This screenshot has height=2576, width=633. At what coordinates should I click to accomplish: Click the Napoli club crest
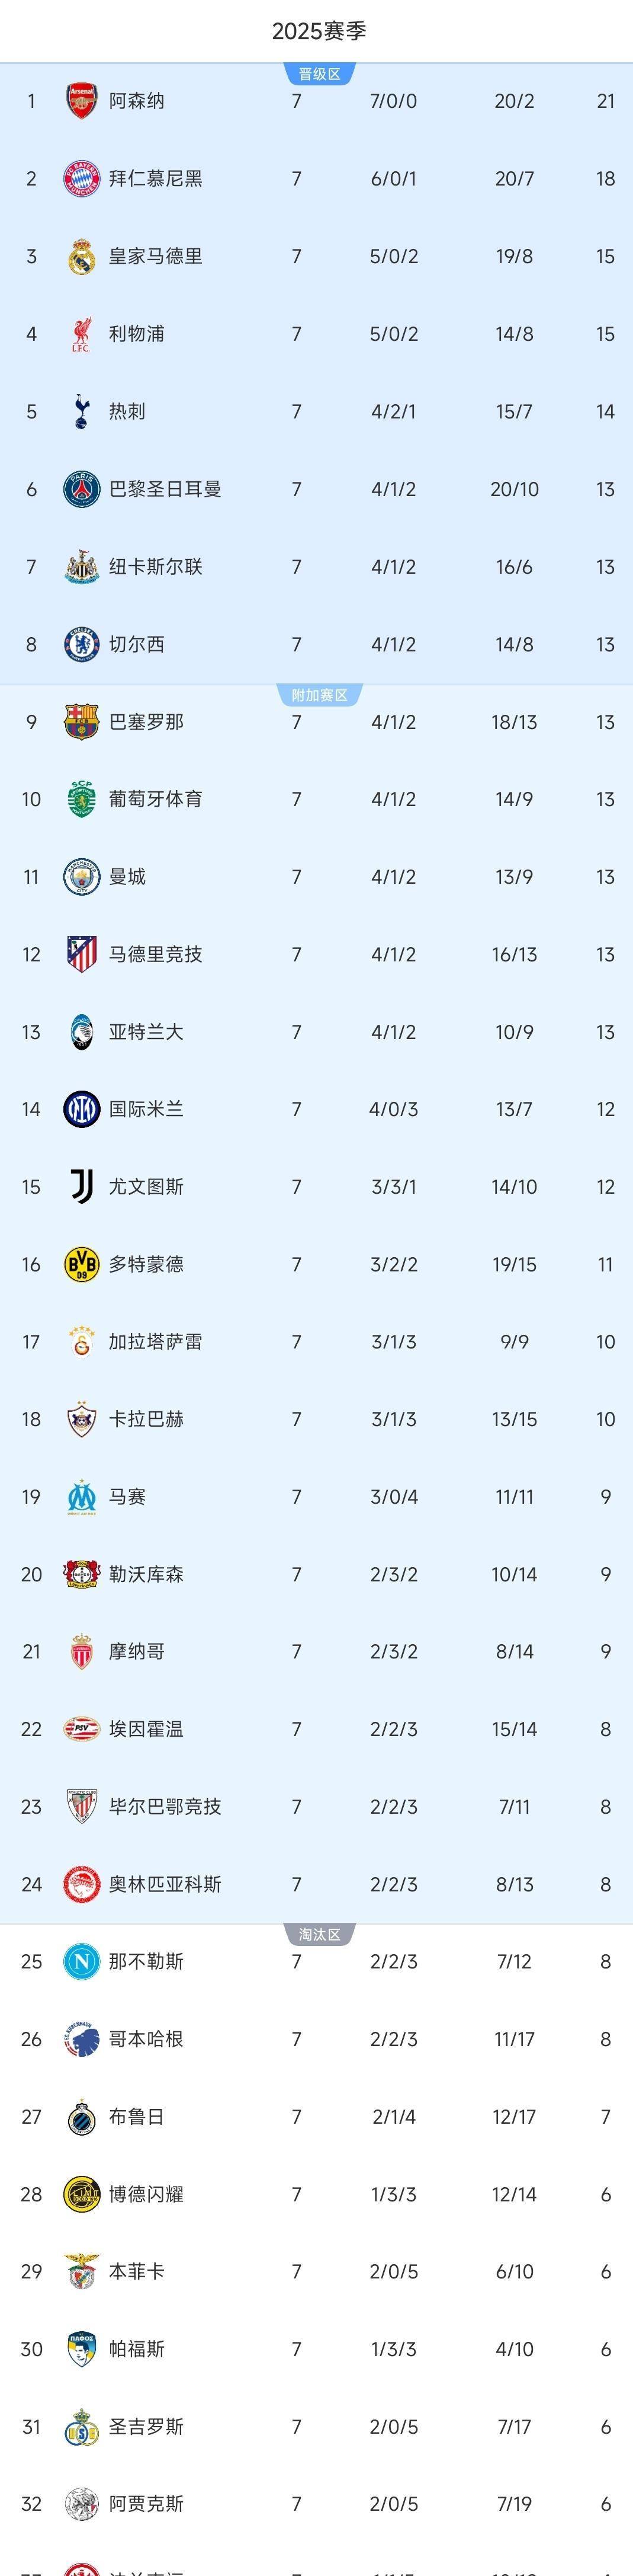tap(81, 1962)
